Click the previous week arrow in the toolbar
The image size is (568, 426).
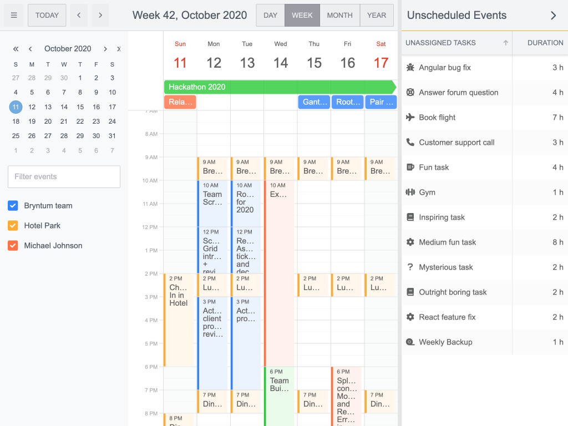tap(78, 15)
